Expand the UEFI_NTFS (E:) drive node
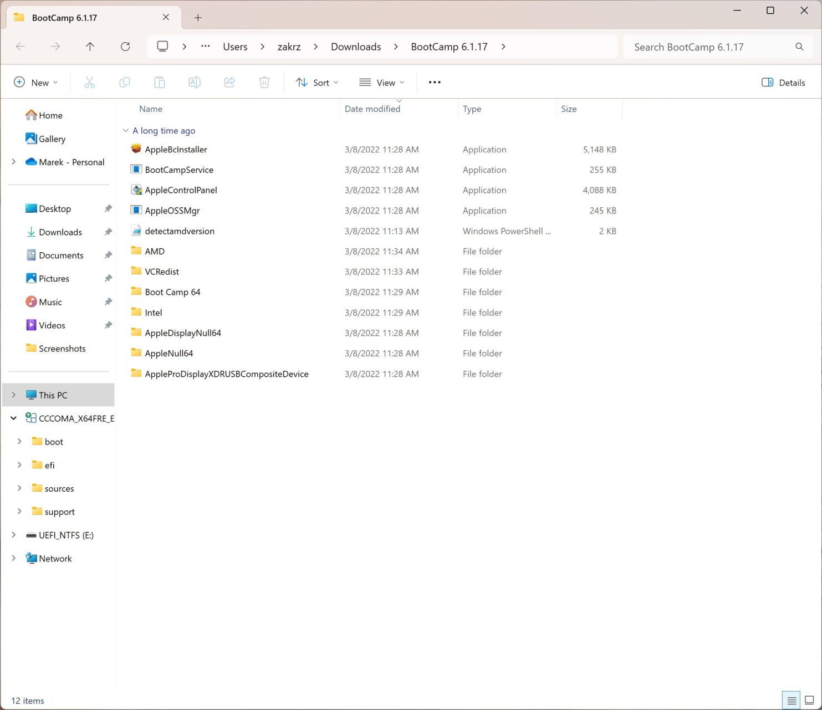Viewport: 822px width, 710px height. coord(14,534)
